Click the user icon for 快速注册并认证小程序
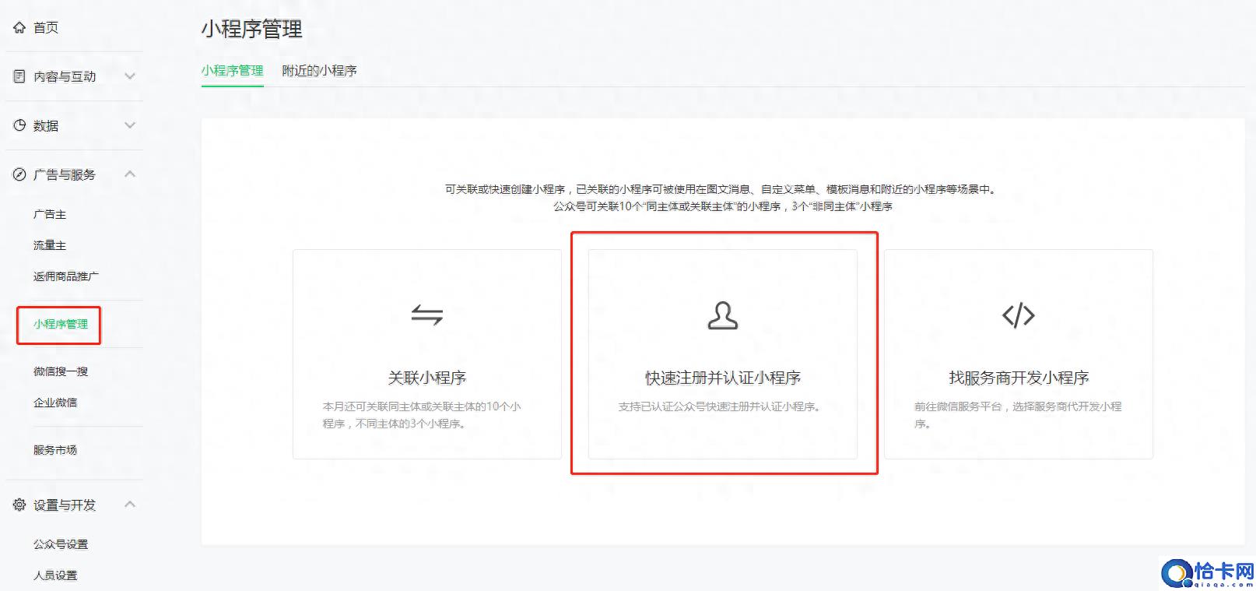This screenshot has width=1256, height=591. [722, 315]
